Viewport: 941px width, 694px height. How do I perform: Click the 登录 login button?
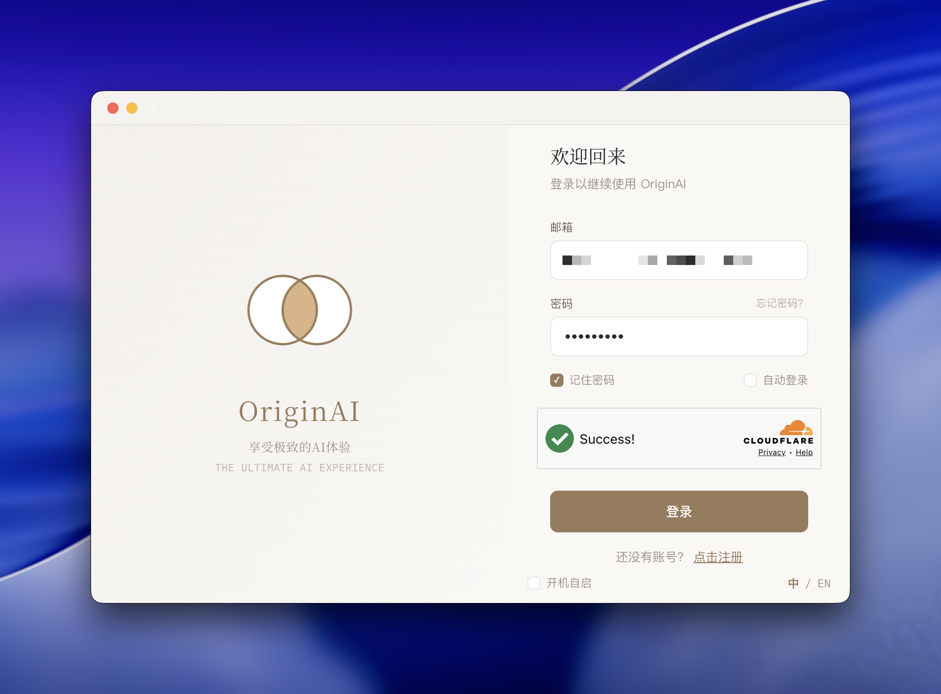click(679, 511)
